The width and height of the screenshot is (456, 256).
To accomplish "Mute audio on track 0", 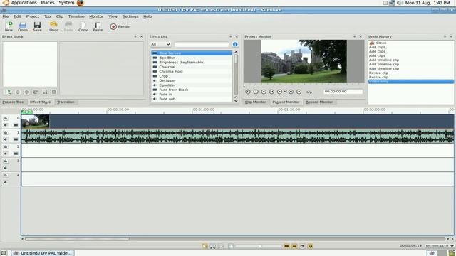I will coord(6,125).
